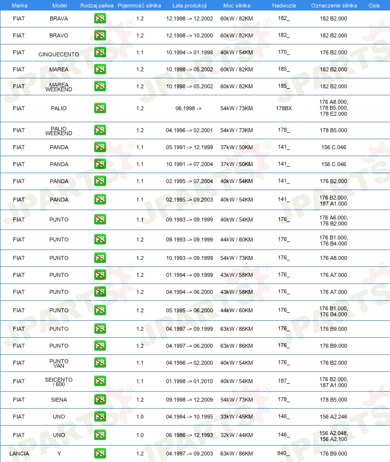The height and width of the screenshot is (462, 390).
Task: Select the PUNTO VAN model cell
Action: pyautogui.click(x=59, y=363)
